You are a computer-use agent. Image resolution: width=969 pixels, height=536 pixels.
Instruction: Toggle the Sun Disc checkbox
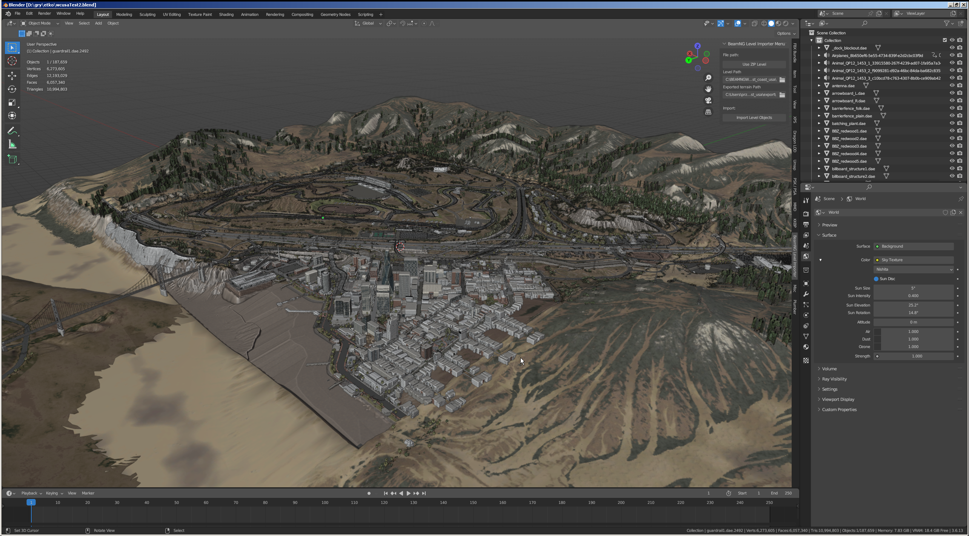(876, 279)
